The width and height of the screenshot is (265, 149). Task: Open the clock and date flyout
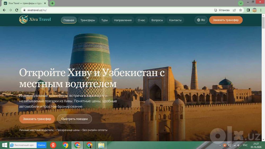point(256,145)
